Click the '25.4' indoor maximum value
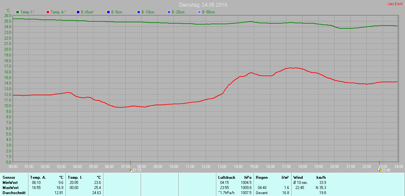 click(97, 188)
